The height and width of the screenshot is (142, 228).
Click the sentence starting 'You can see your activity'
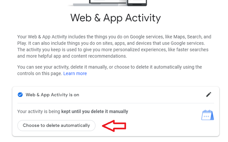(110, 70)
